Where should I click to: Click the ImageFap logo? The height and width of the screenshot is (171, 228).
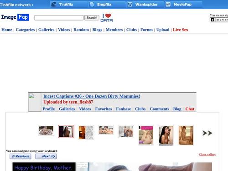click(x=15, y=17)
